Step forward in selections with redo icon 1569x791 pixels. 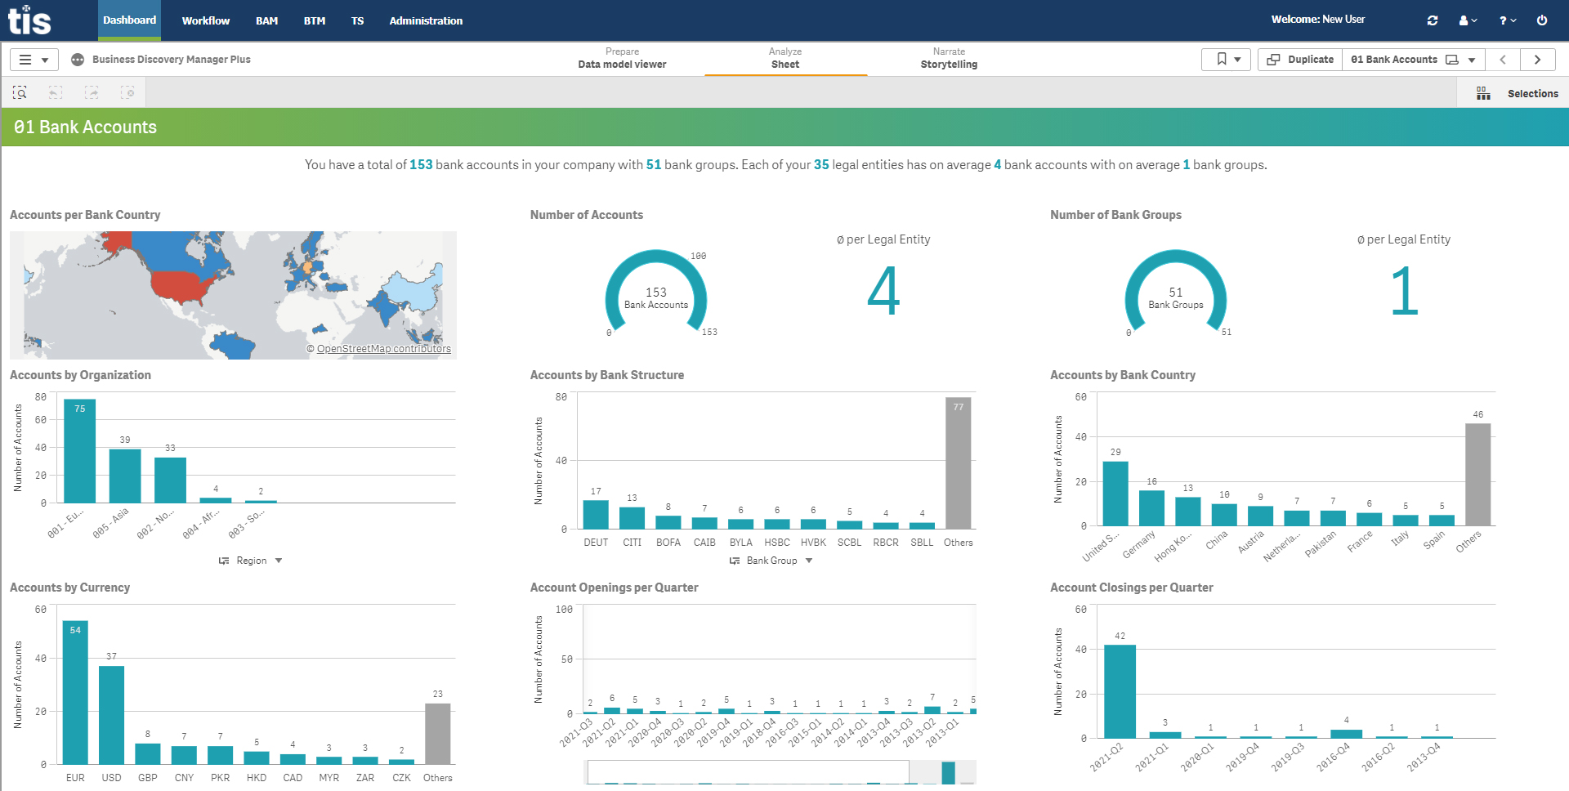click(92, 92)
